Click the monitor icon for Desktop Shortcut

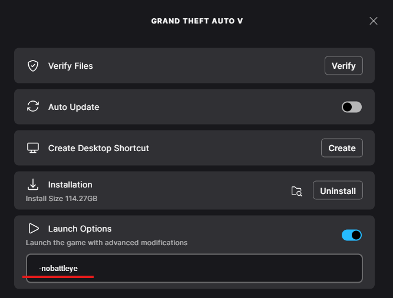tap(33, 148)
